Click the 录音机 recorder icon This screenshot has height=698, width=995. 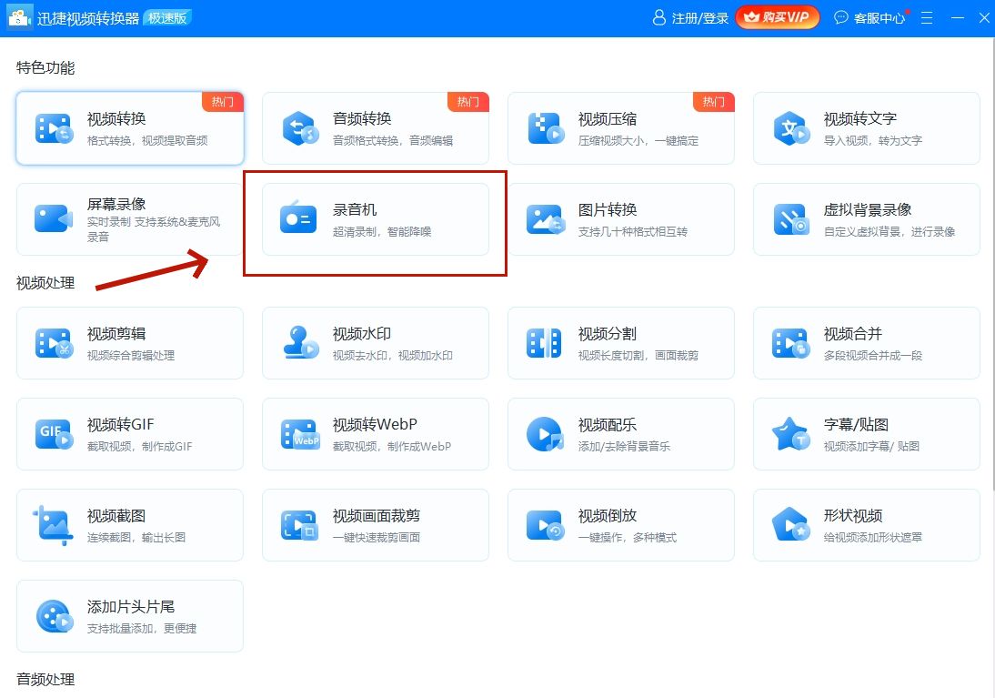point(298,217)
